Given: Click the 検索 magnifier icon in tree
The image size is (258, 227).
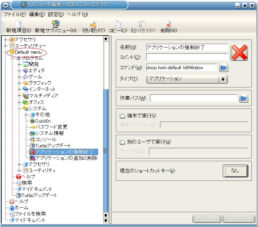Looking at the screenshot, I should tap(19, 183).
